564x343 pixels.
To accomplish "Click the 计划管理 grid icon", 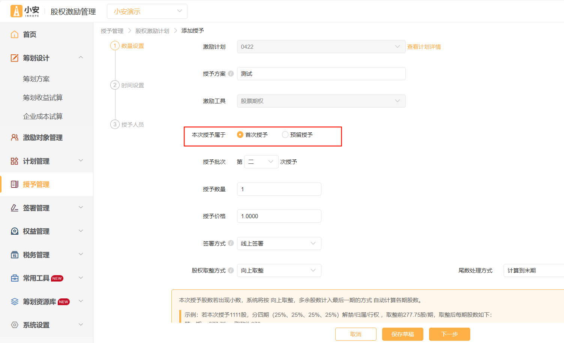I will pos(15,161).
